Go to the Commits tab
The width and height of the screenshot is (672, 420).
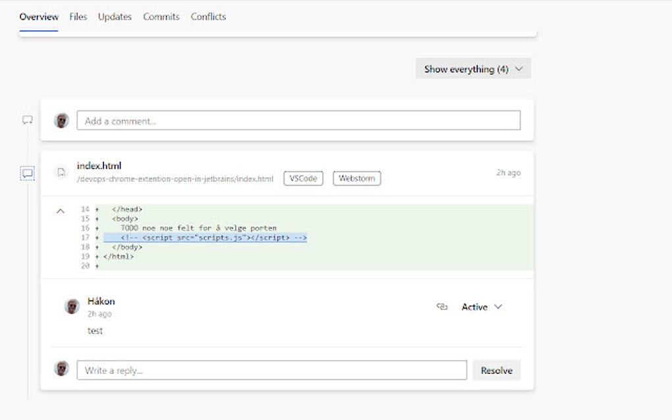pos(161,17)
